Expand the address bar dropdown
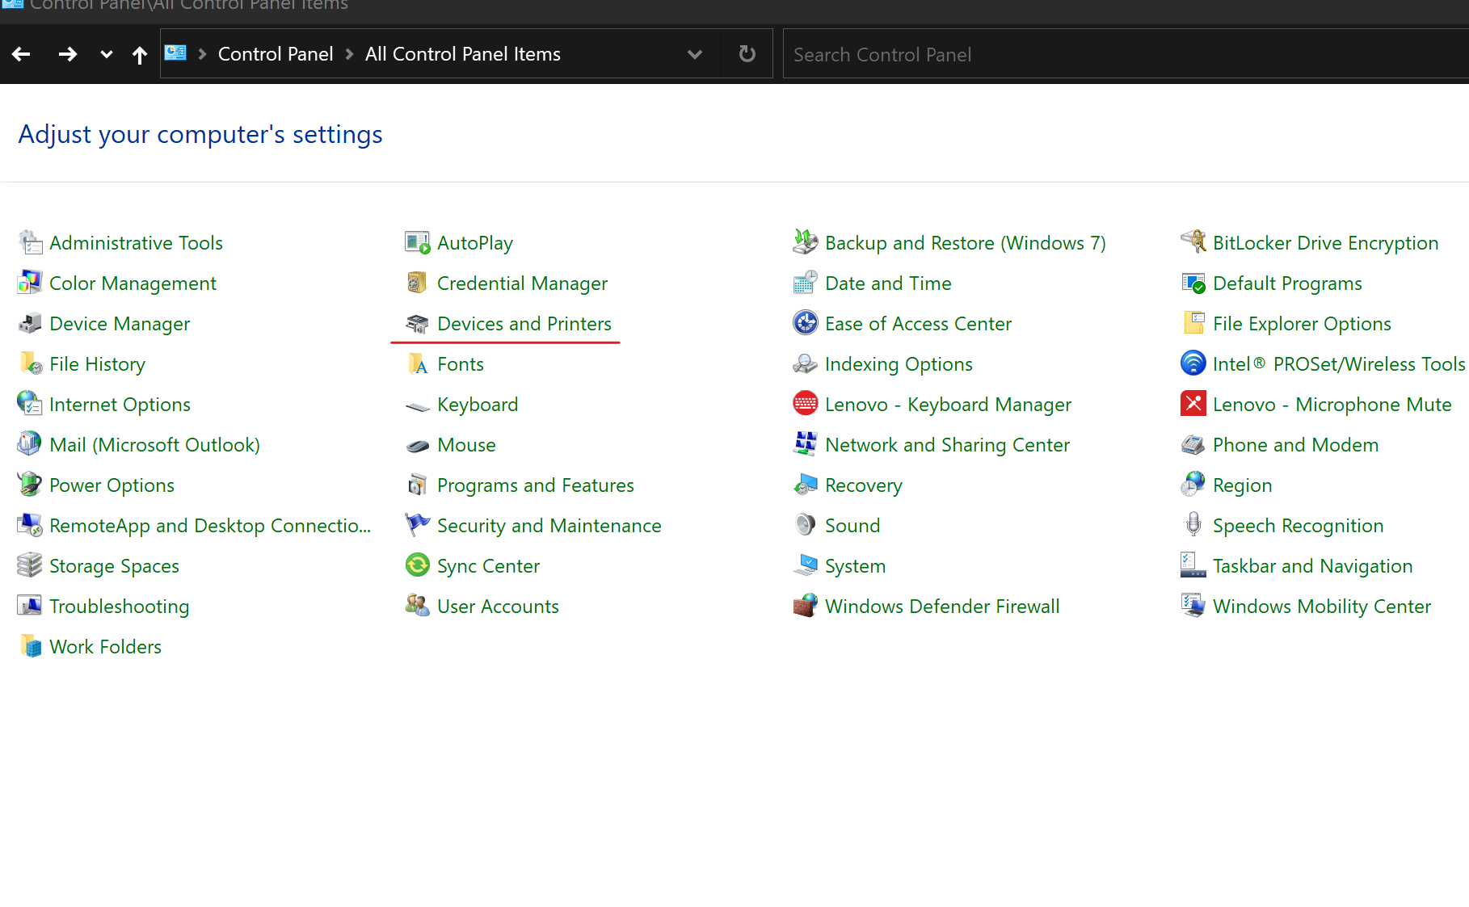The height and width of the screenshot is (907, 1469). pos(695,53)
